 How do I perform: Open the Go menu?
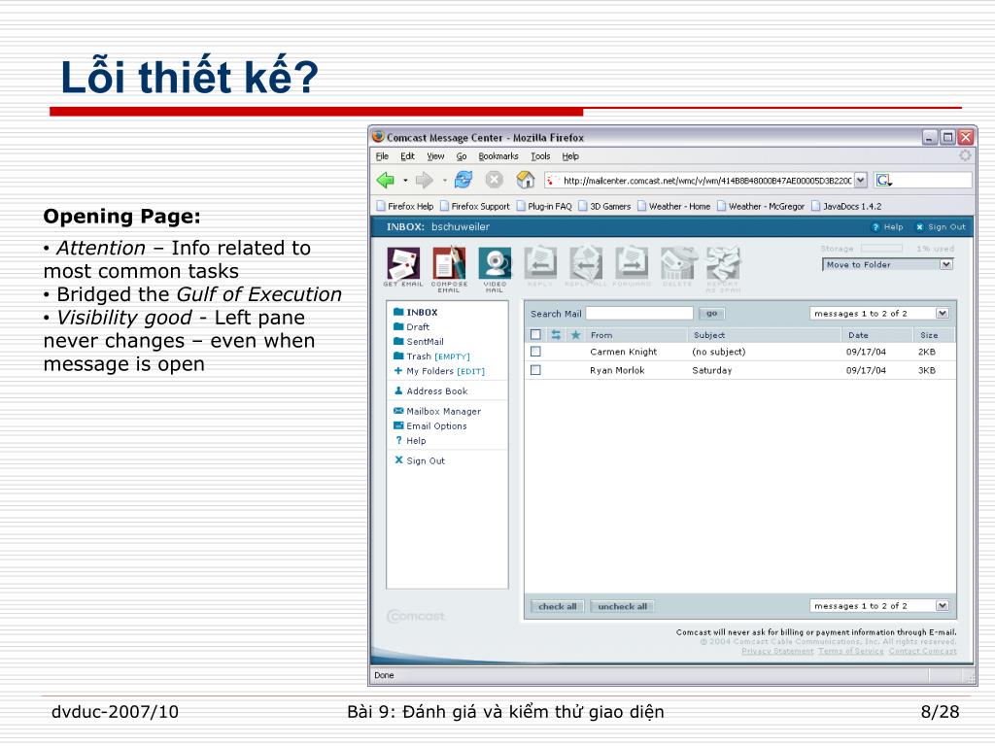click(462, 156)
